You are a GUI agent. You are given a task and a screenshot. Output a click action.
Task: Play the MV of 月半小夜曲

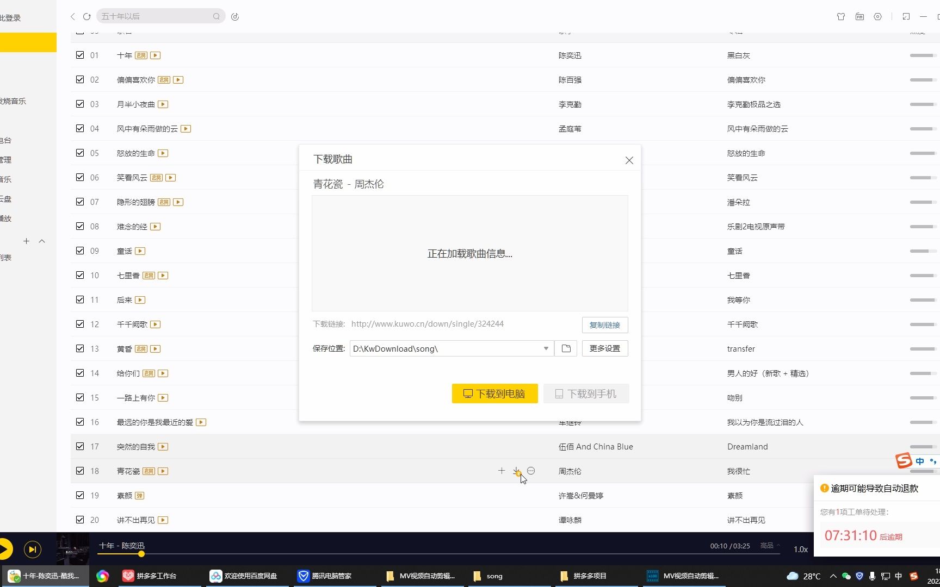tap(163, 104)
